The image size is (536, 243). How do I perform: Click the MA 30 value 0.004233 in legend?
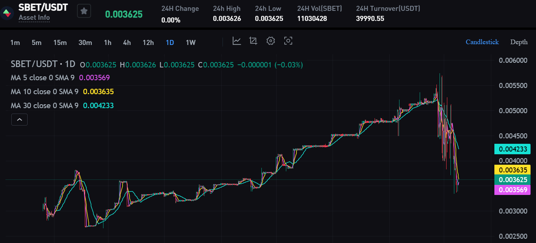click(x=98, y=105)
